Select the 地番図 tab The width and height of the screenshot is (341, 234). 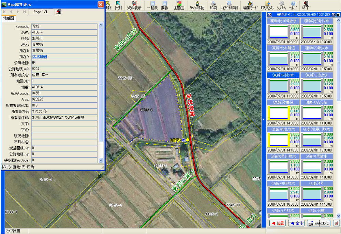pyautogui.click(x=9, y=18)
